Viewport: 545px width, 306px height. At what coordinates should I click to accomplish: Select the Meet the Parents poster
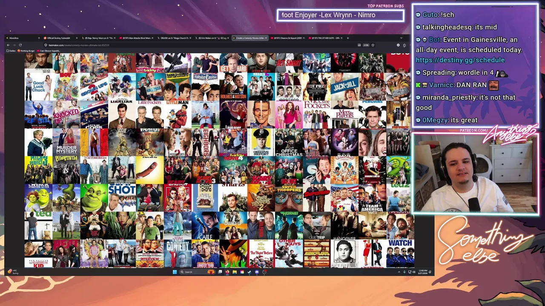point(345,114)
